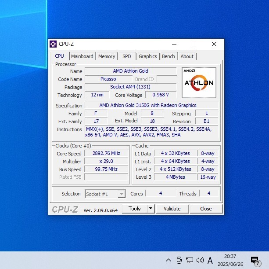Image resolution: width=269 pixels, height=269 pixels.
Task: Close CPU-Z with the X button
Action: [214, 44]
